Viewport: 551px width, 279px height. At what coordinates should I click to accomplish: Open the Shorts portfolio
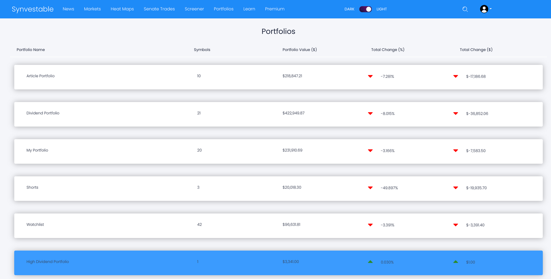[279, 188]
